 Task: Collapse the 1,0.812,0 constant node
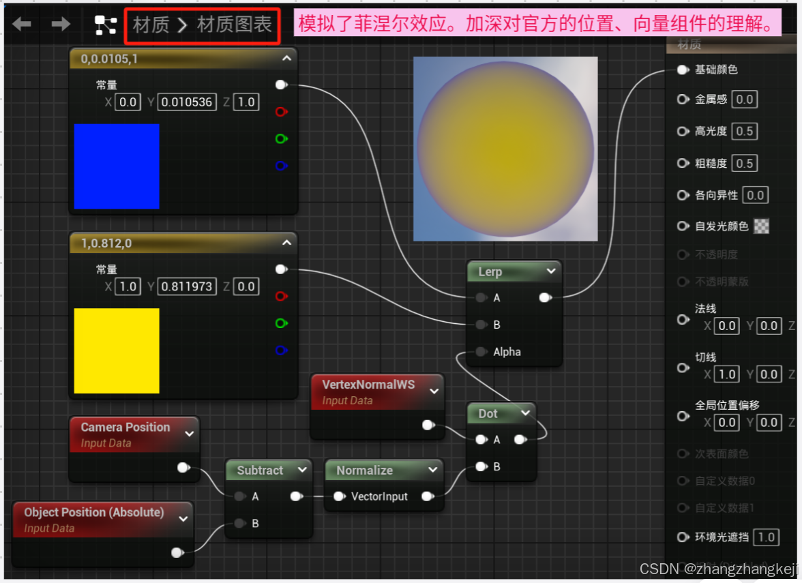[x=287, y=243]
